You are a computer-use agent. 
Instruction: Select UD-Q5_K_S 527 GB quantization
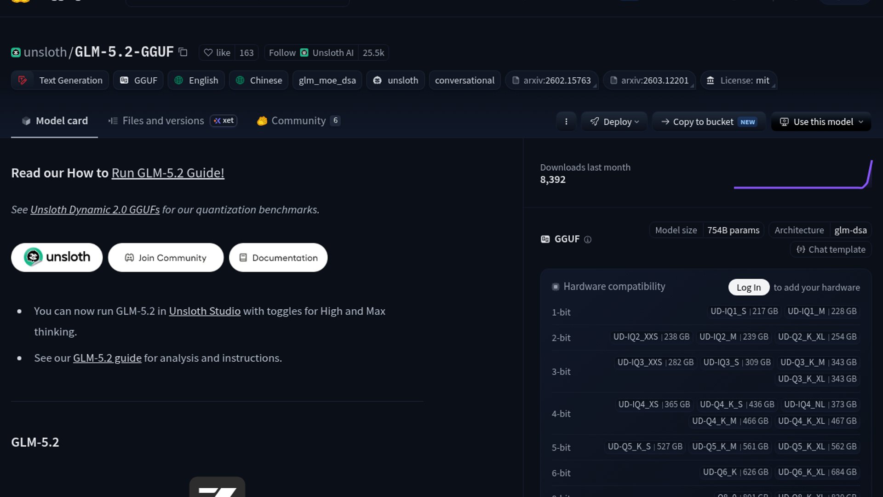pos(645,446)
